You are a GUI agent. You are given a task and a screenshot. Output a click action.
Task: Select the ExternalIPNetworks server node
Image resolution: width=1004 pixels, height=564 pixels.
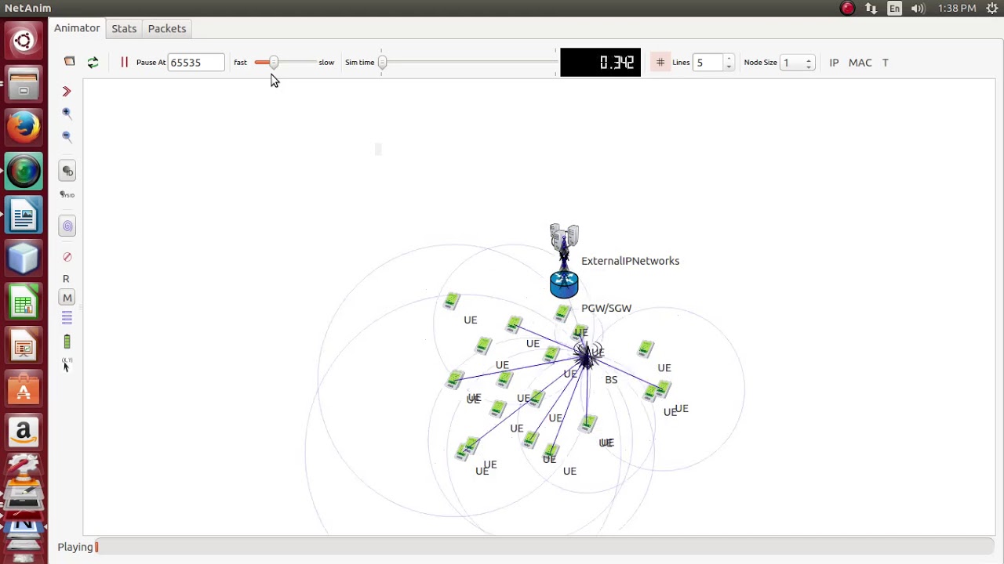click(564, 237)
